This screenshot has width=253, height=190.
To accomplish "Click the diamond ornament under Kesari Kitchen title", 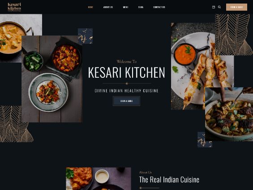I will point(127,84).
